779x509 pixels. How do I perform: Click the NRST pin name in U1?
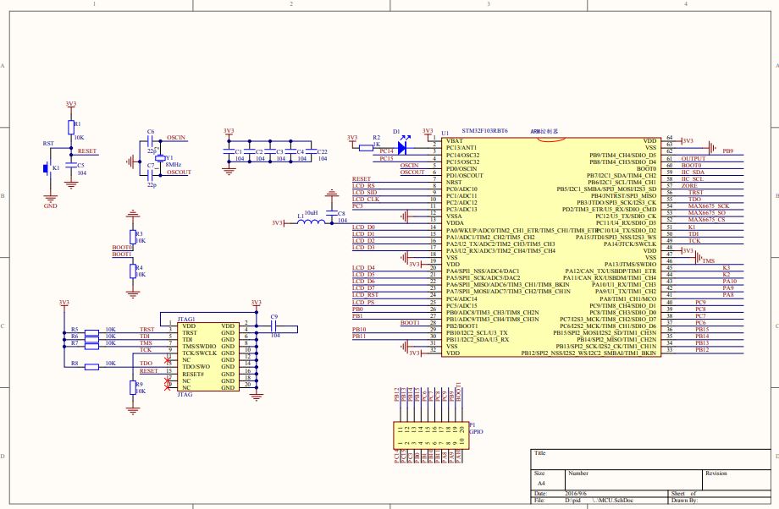tap(454, 182)
